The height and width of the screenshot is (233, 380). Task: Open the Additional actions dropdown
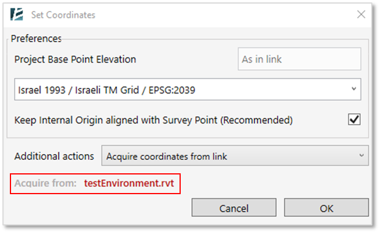click(235, 156)
